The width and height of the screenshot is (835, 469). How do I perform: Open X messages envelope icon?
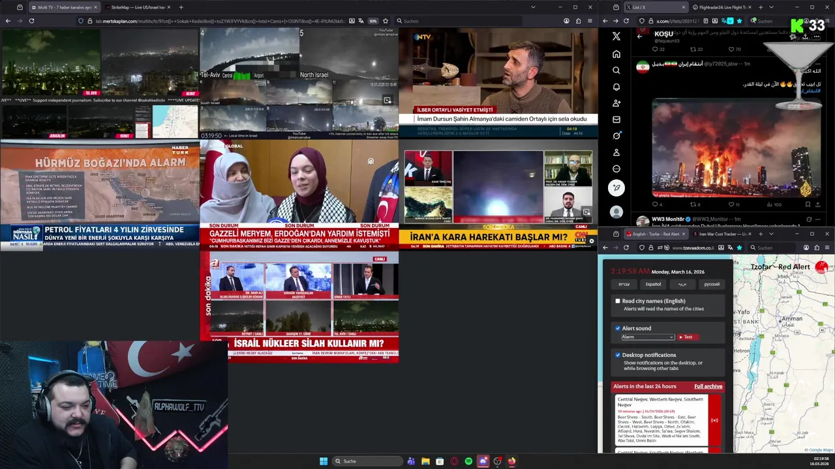(x=616, y=119)
